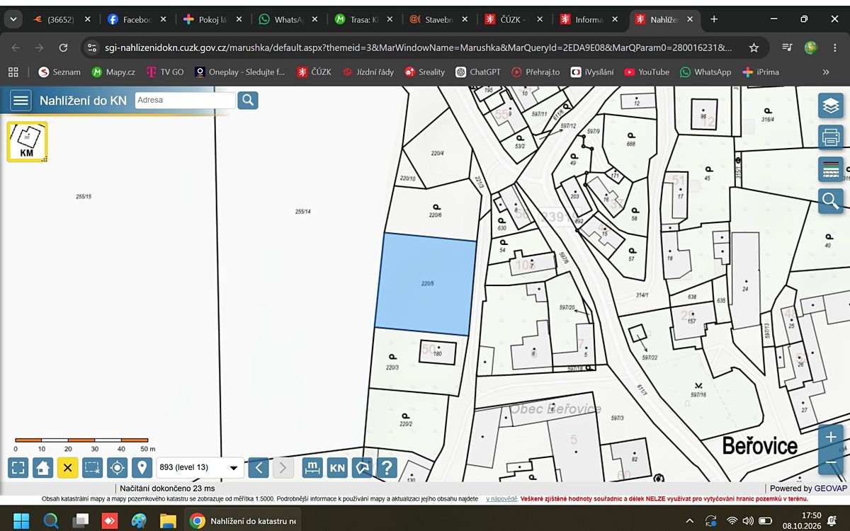Open the 893 (level 13) scale dropdown
Image resolution: width=850 pixels, height=531 pixels.
point(200,467)
